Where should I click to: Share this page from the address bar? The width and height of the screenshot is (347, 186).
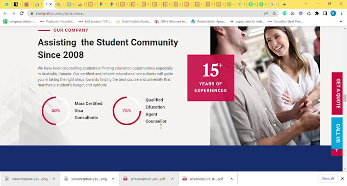tap(266, 13)
